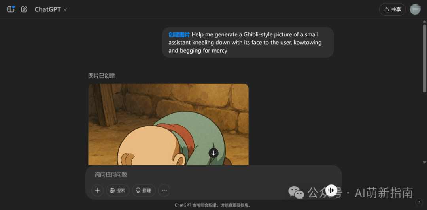Click the generated Ghibli-style image
This screenshot has height=210, width=427.
pos(168,124)
